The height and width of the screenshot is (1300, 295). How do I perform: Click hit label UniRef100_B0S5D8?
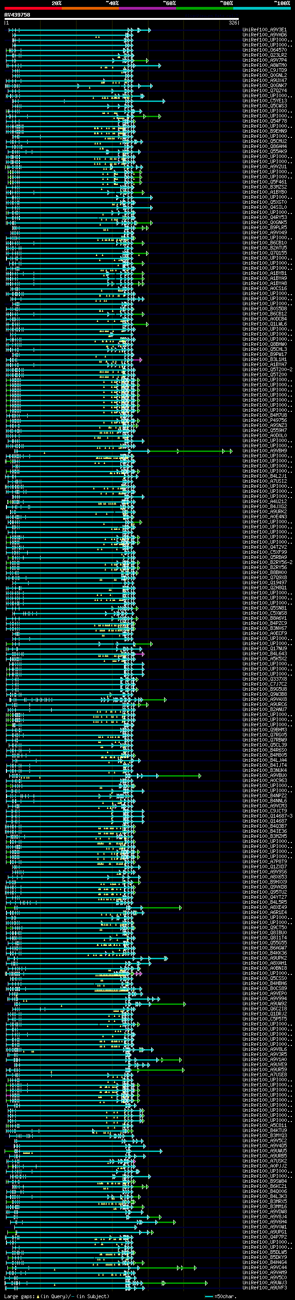264,309
